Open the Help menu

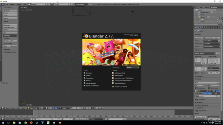pyautogui.click(x=25, y=5)
